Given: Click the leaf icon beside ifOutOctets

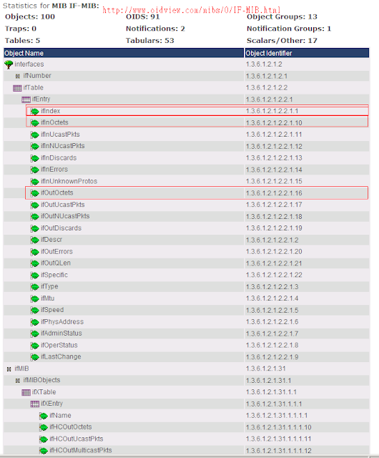Looking at the screenshot, I should click(x=35, y=193).
